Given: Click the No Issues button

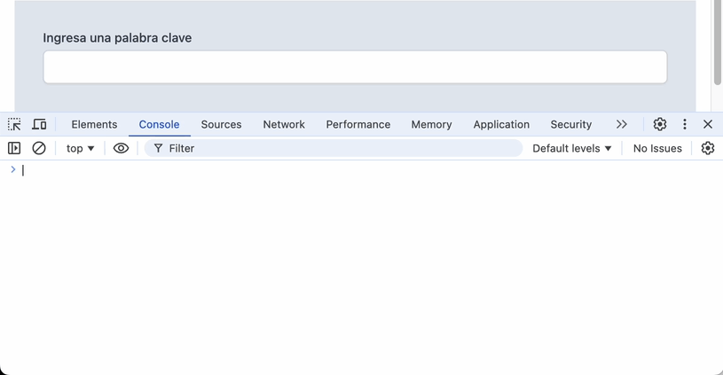Looking at the screenshot, I should click(657, 148).
